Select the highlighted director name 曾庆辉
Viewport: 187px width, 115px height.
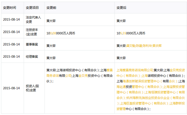coord(157,46)
